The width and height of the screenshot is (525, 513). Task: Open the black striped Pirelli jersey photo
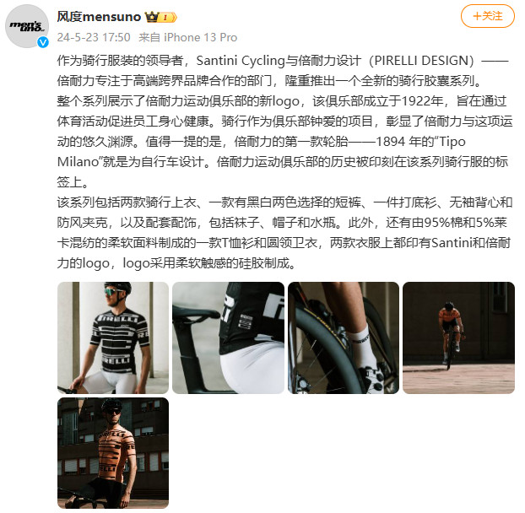click(113, 337)
